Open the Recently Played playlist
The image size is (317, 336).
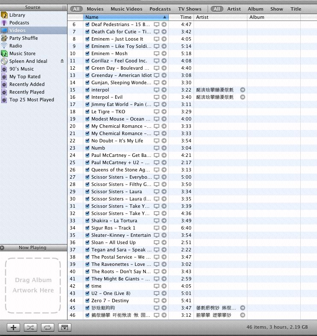[26, 92]
